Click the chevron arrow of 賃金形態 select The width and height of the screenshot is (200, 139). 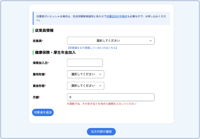tap(100, 86)
